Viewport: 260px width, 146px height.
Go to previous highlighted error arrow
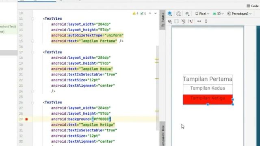click(150, 13)
